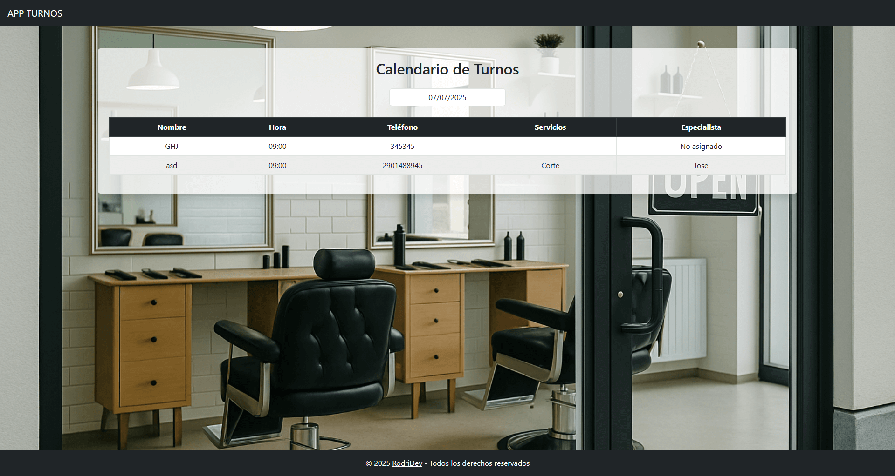Screen dimensions: 895x476
Task: Open the RodriDev footer link
Action: coord(407,463)
